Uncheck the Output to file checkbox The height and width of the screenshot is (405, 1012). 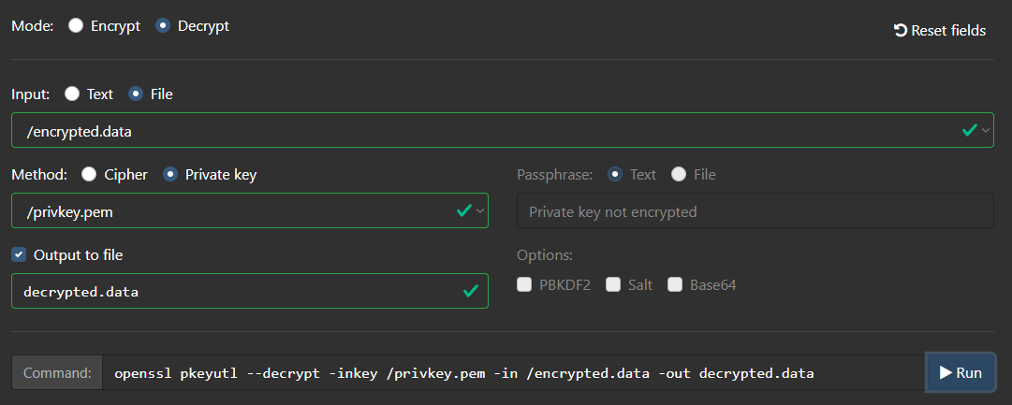tap(19, 254)
